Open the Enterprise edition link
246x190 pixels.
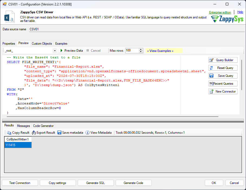220,12
